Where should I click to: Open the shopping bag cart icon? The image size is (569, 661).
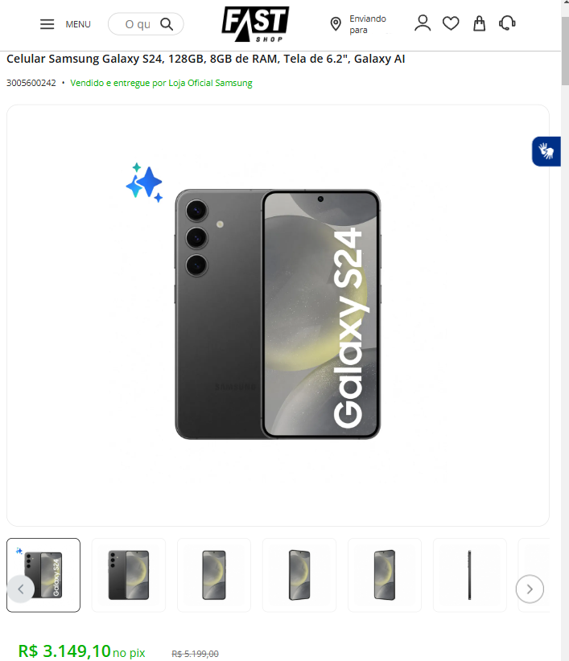479,23
